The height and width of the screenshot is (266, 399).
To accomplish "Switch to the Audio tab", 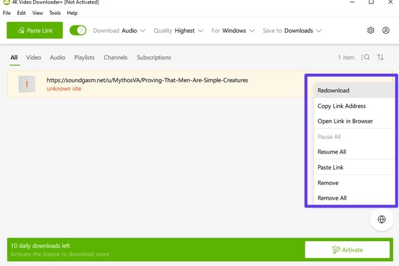I will (58, 57).
